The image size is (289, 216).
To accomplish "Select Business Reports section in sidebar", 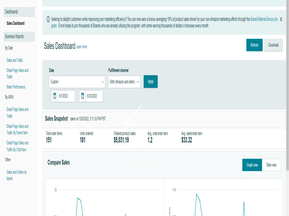I will 19,37.
